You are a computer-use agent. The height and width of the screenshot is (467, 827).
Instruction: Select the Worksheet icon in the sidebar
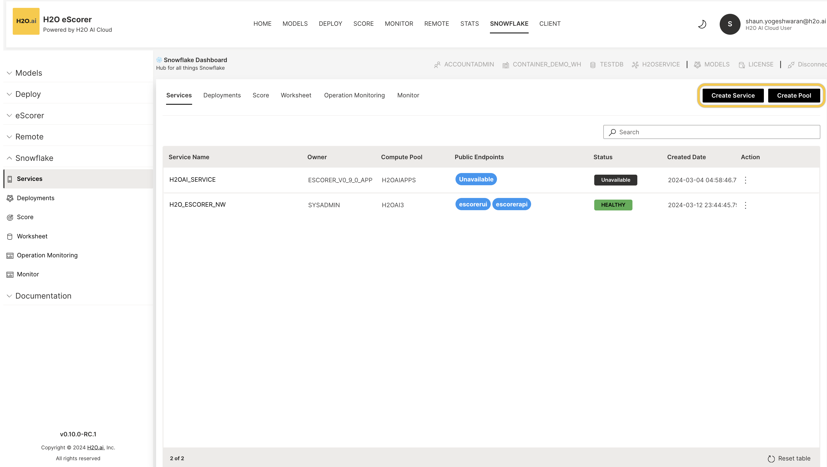pos(10,236)
